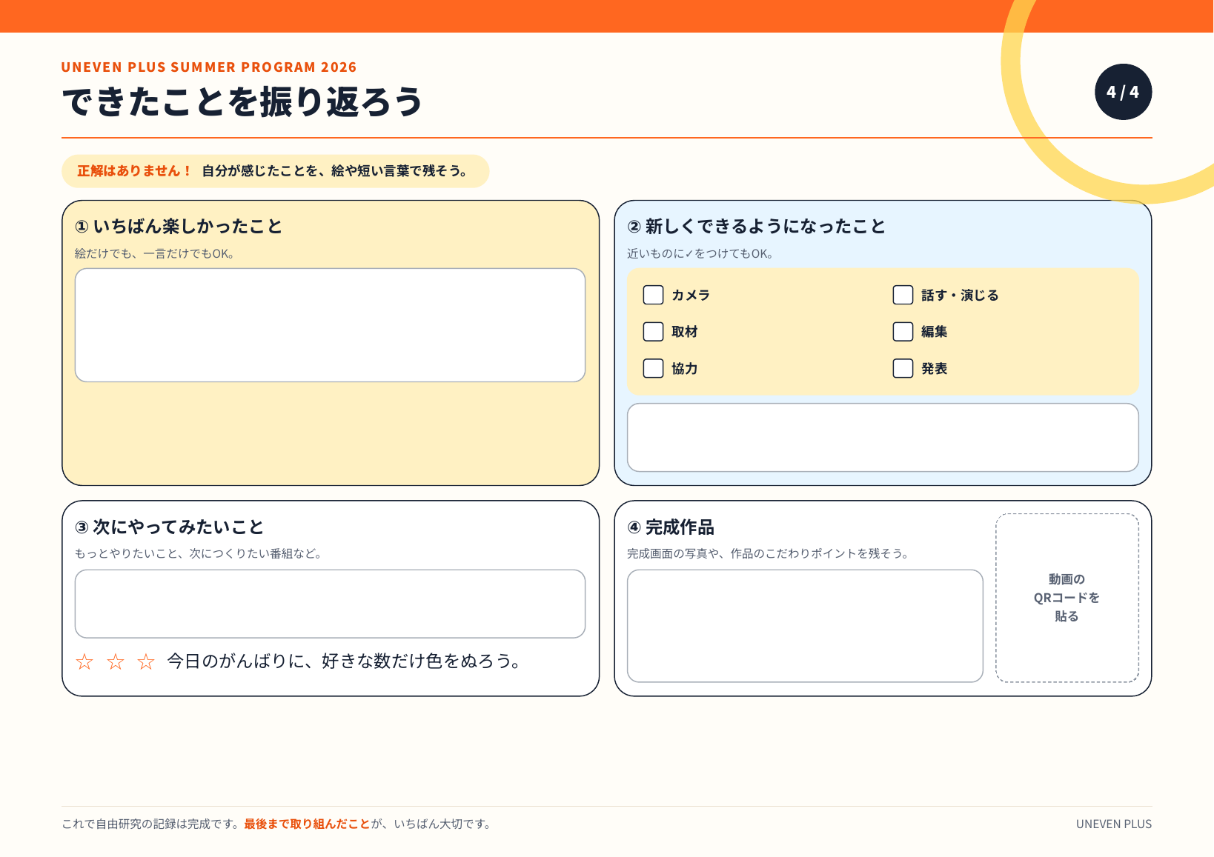
Task: Tick the 発表 checkbox
Action: (x=903, y=368)
